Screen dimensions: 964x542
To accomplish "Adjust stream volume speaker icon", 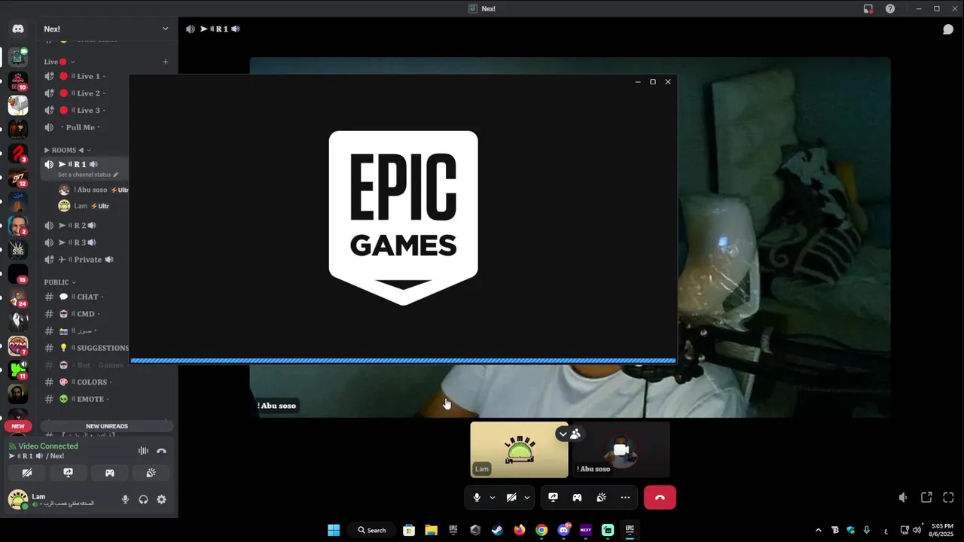I will 903,498.
